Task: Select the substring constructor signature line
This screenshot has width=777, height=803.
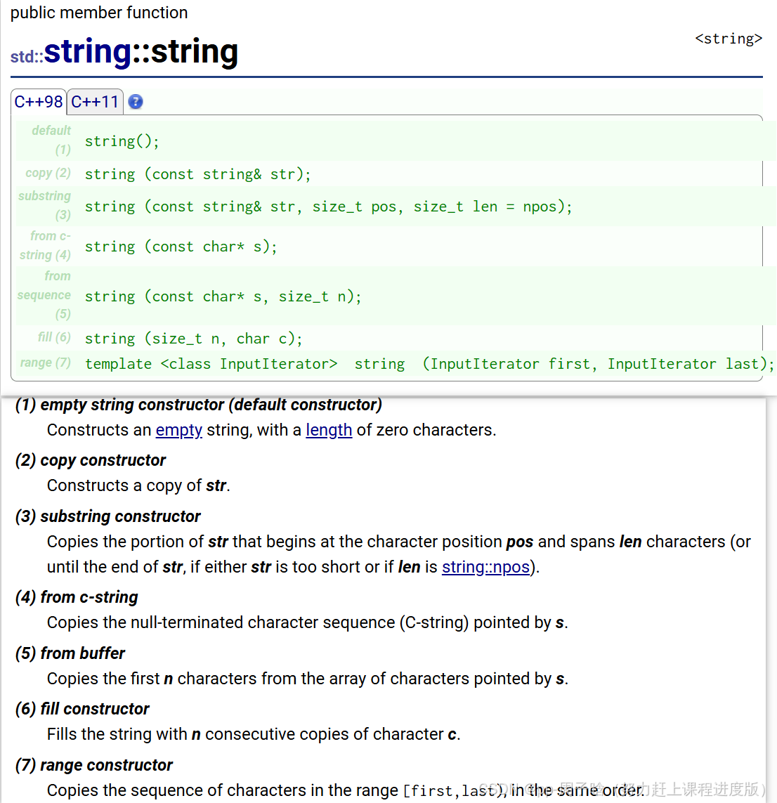Action: click(328, 207)
